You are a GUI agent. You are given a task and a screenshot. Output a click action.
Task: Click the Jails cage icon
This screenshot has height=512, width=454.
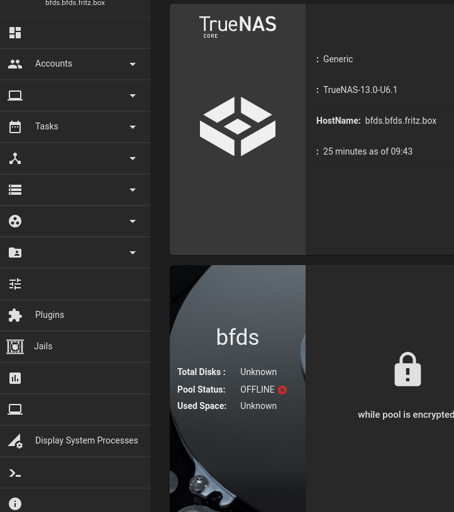click(x=15, y=346)
